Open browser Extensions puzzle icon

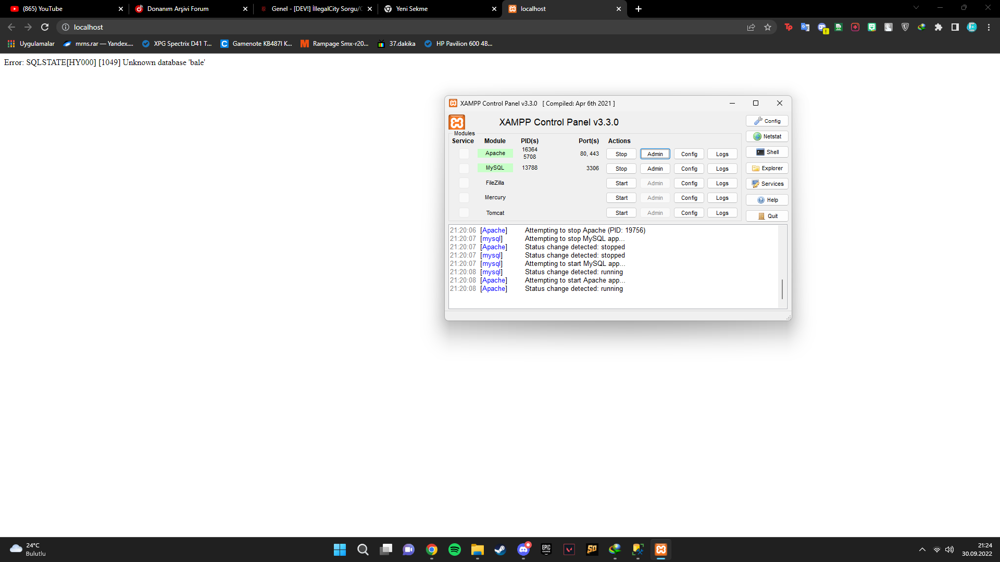(x=939, y=27)
